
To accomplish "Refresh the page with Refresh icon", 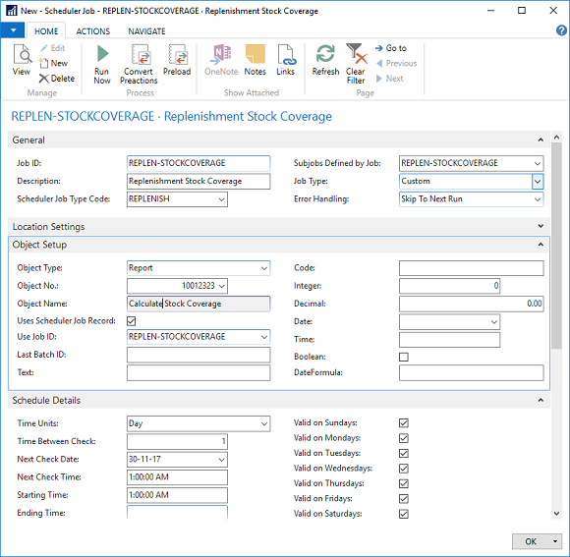I will tap(325, 54).
